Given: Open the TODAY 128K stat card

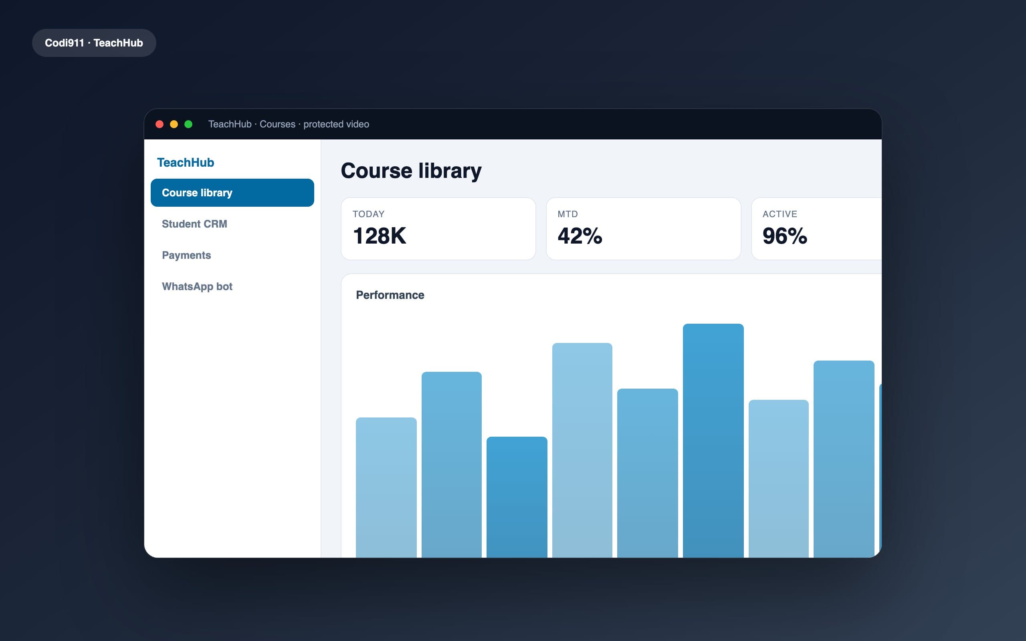Looking at the screenshot, I should [438, 228].
